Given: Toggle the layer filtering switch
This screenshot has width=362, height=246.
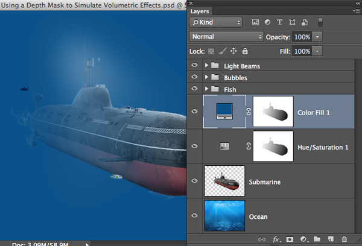Looking at the screenshot, I should [321, 22].
